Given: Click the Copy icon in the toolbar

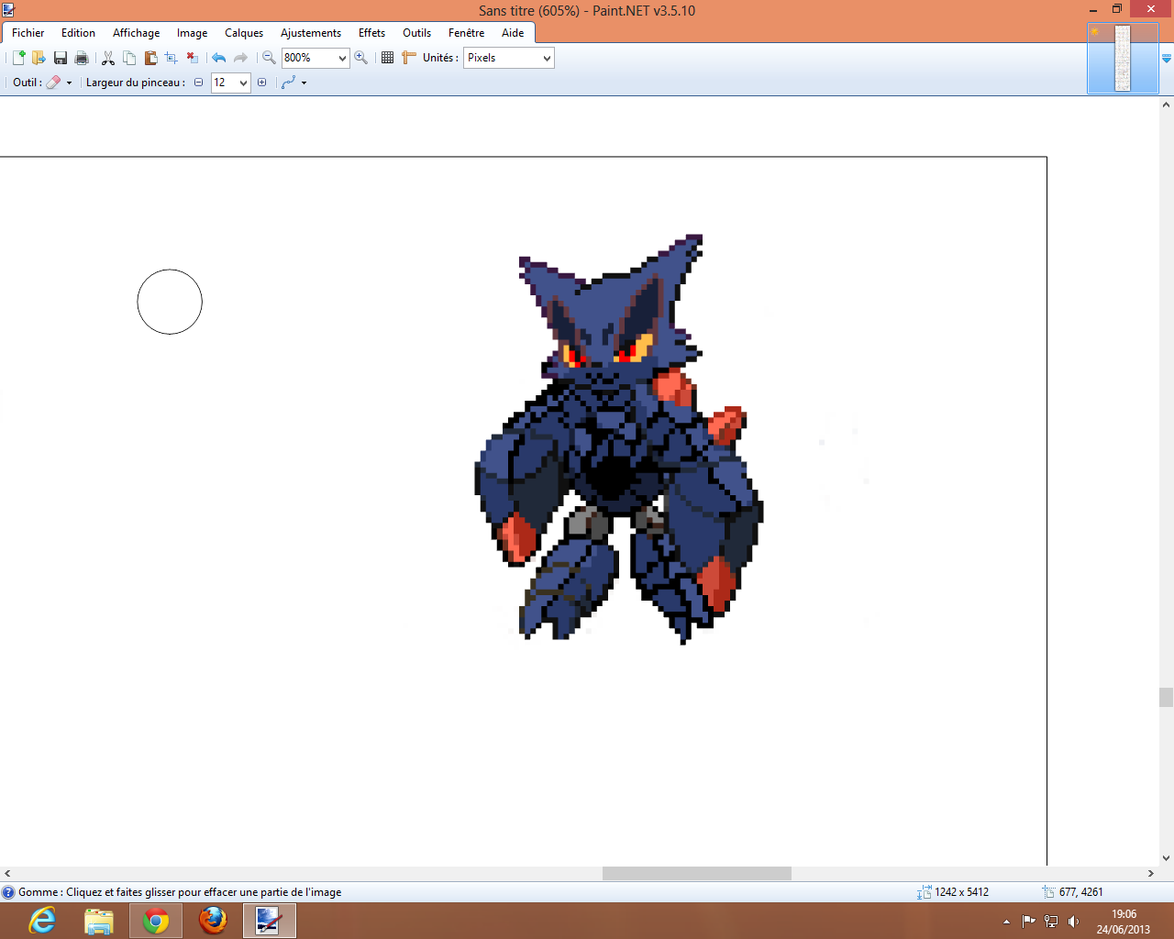Looking at the screenshot, I should pos(129,58).
